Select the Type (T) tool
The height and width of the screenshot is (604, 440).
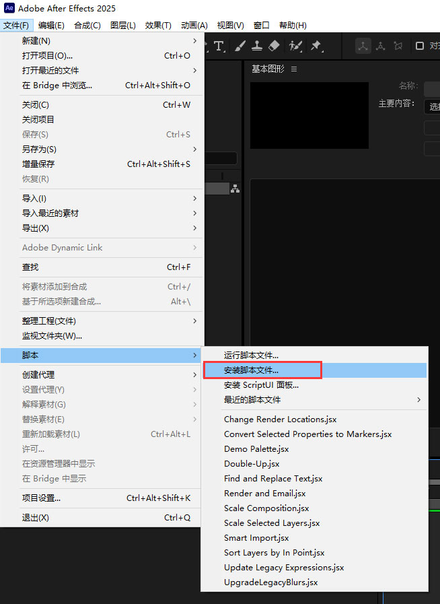[x=219, y=46]
